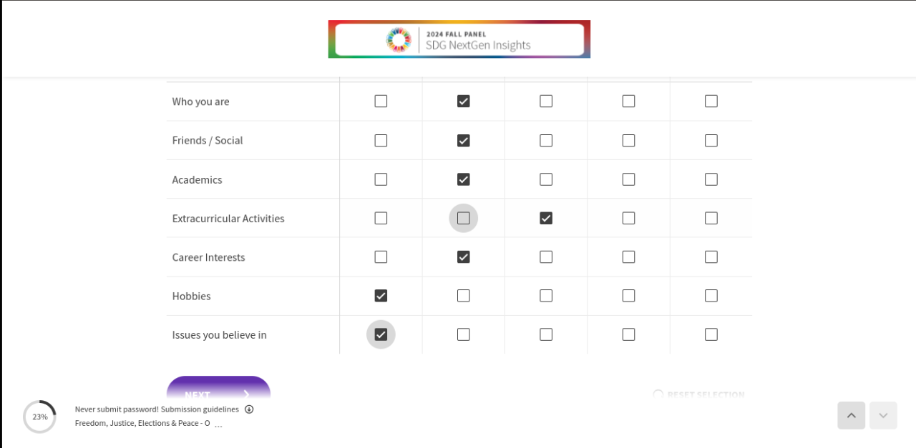Go to next question with down arrow
916x448 pixels.
pyautogui.click(x=883, y=416)
